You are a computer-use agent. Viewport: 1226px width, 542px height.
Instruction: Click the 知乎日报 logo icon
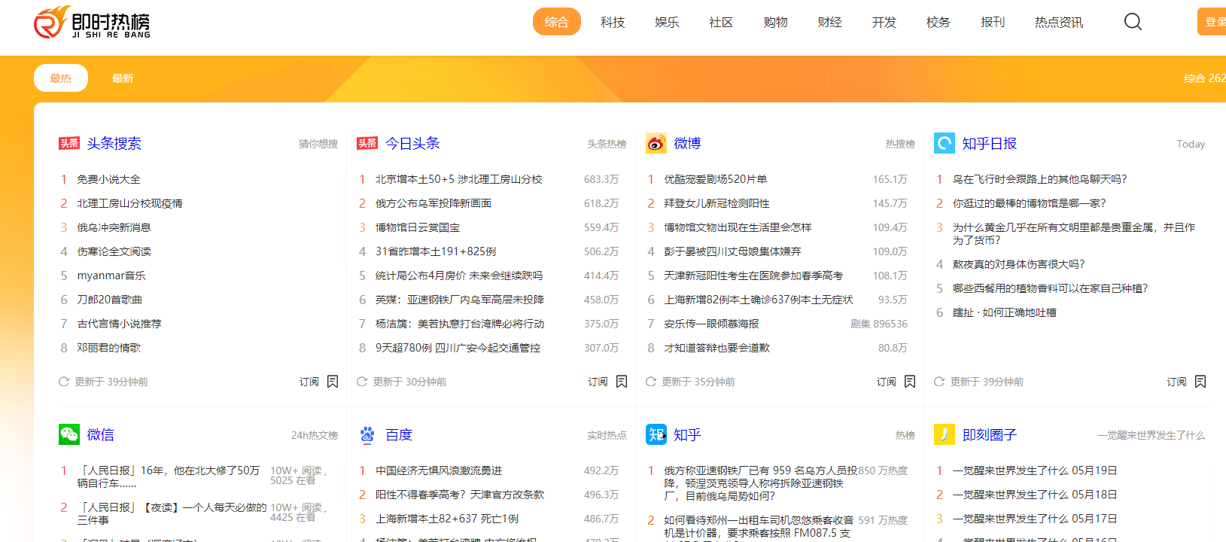[x=945, y=143]
